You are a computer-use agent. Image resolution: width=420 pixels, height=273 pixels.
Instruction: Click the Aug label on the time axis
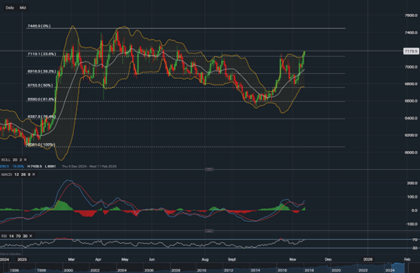coord(205,259)
